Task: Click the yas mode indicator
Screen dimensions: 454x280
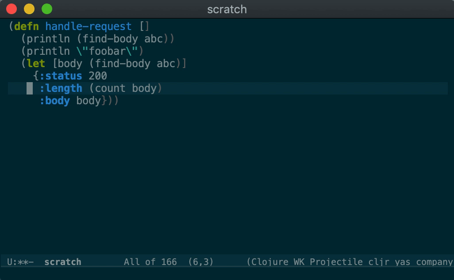Action: 402,262
